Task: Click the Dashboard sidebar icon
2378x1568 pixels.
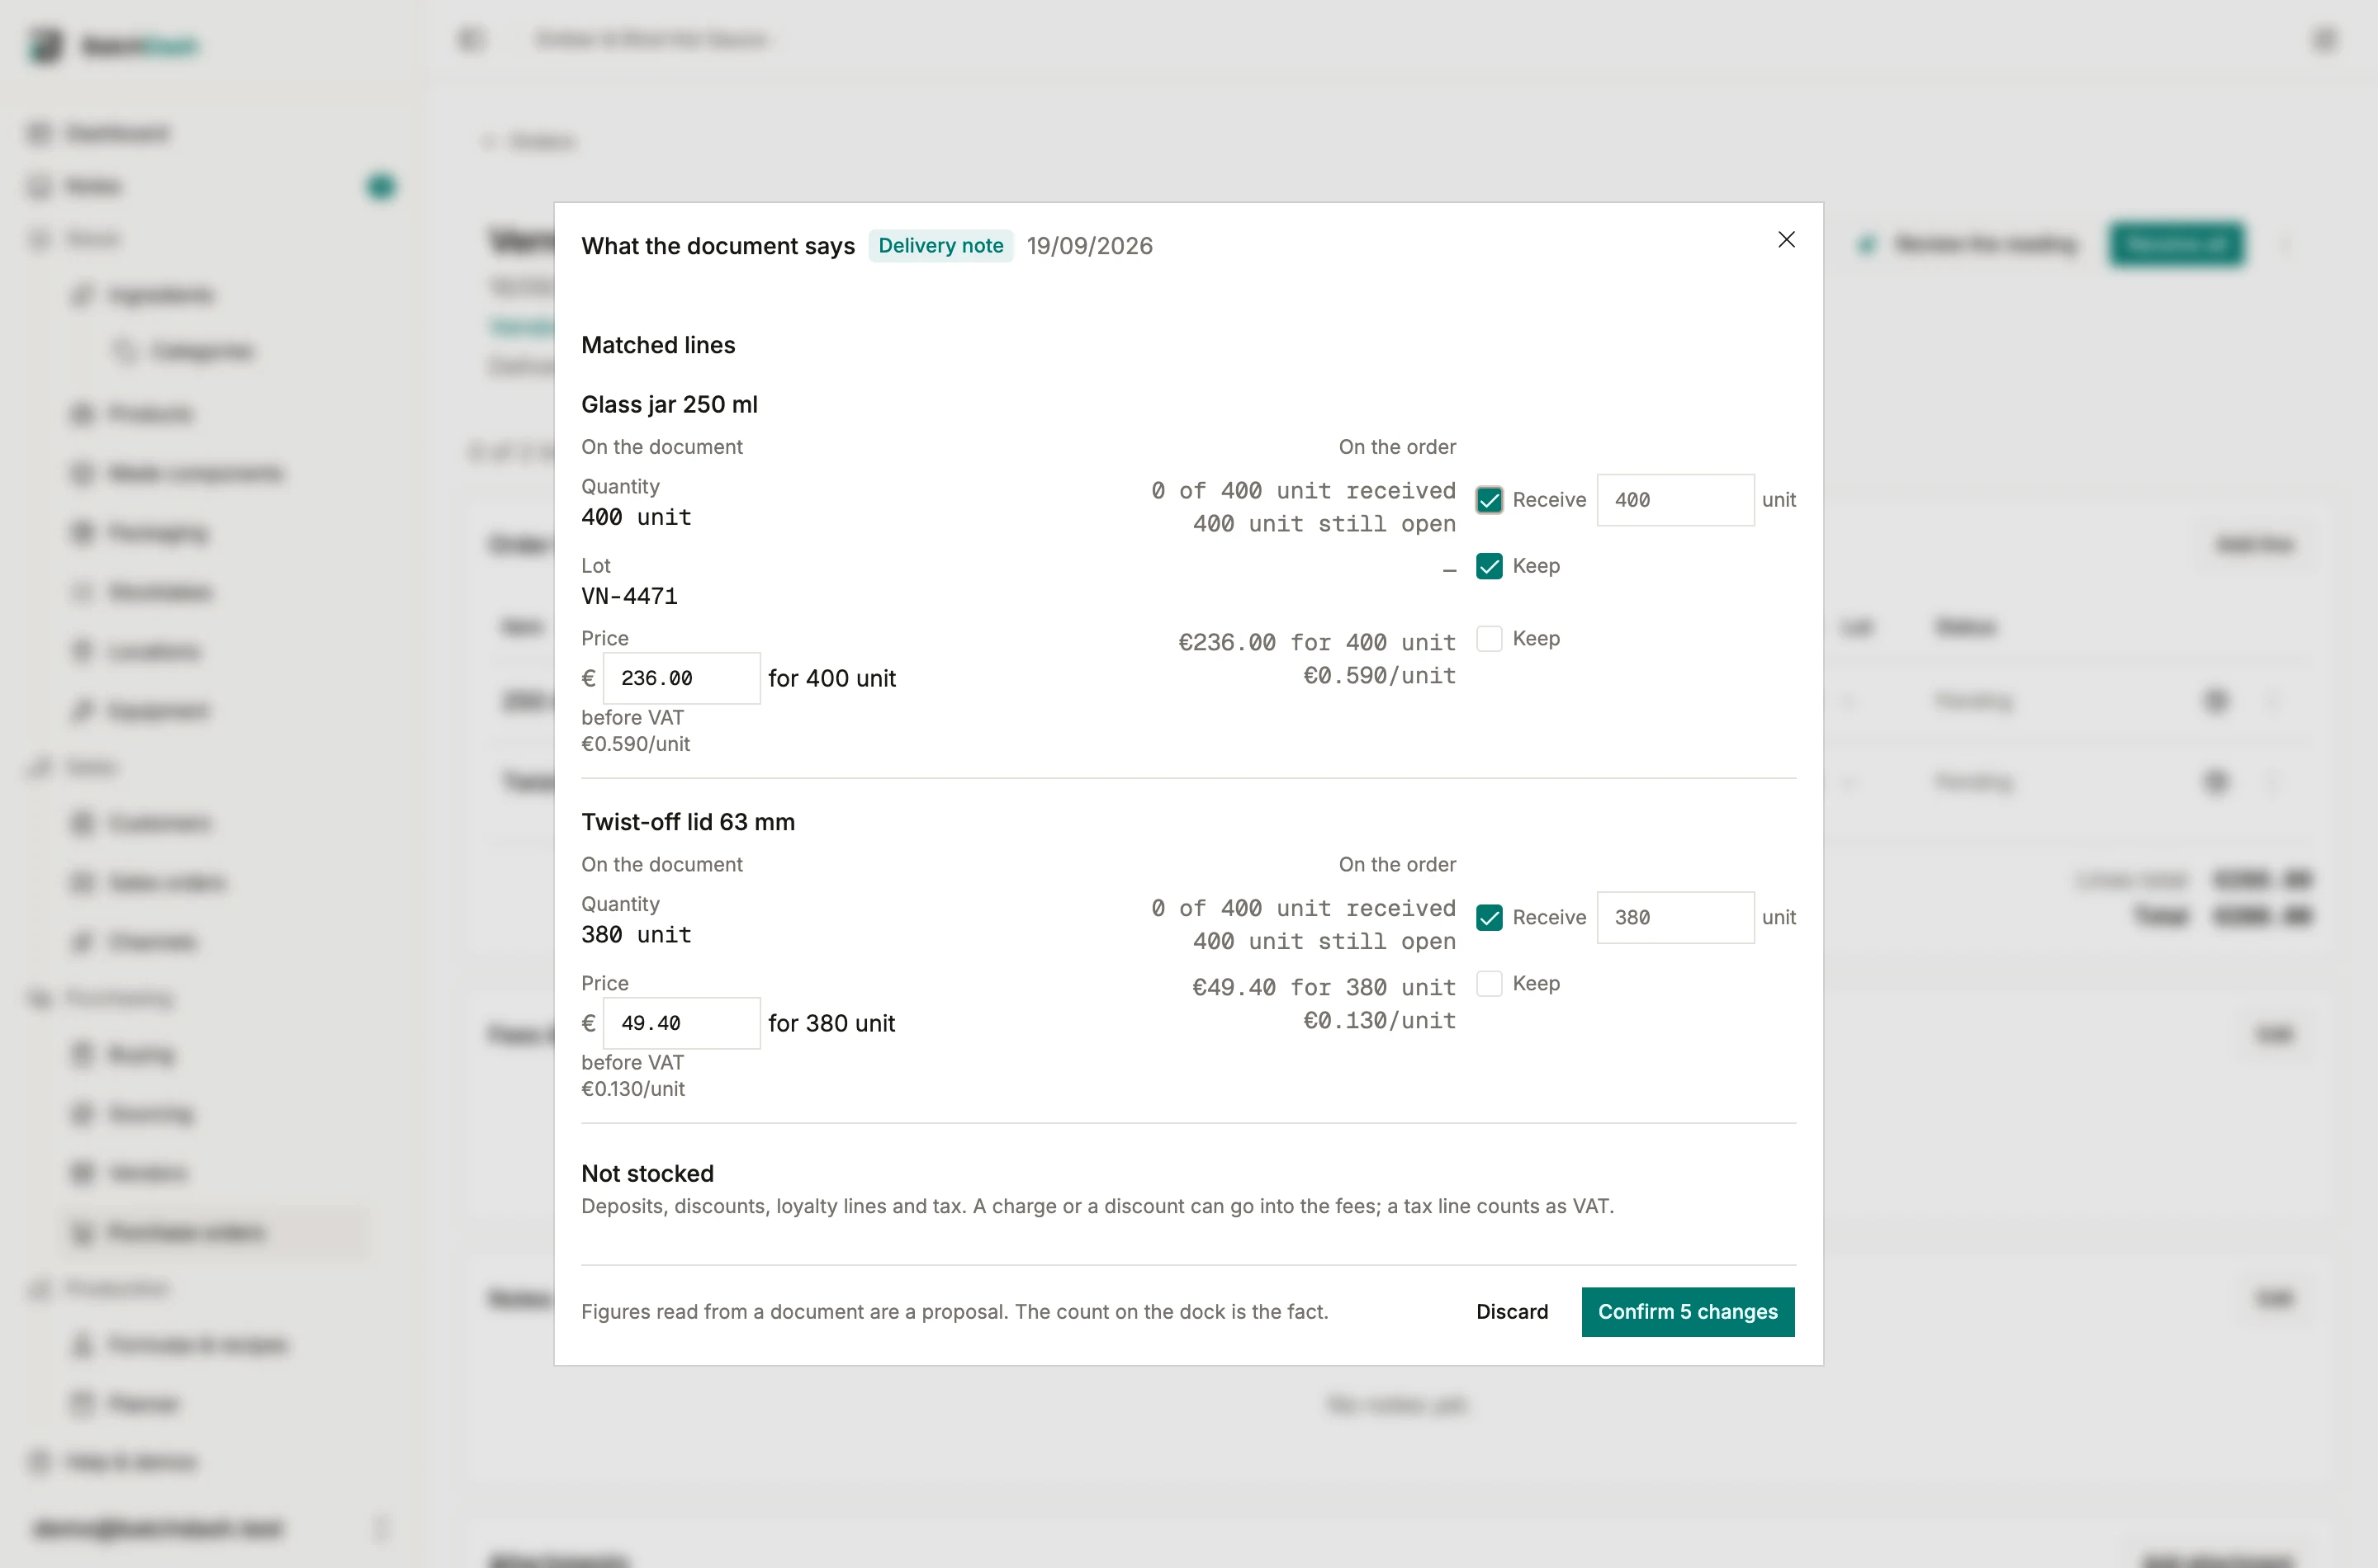Action: coord(39,133)
